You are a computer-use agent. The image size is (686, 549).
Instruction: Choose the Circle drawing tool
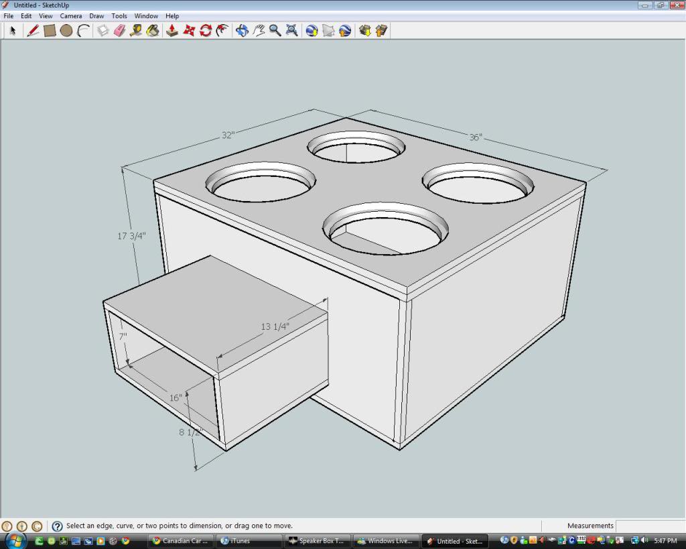coord(66,31)
